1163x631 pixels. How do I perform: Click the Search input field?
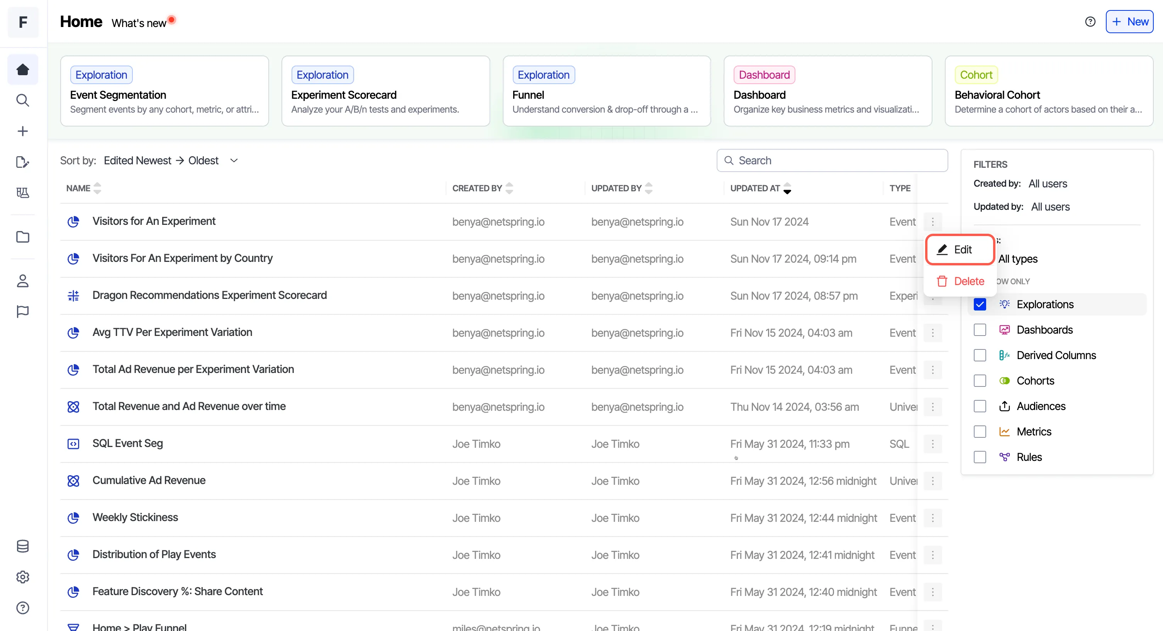pyautogui.click(x=832, y=160)
